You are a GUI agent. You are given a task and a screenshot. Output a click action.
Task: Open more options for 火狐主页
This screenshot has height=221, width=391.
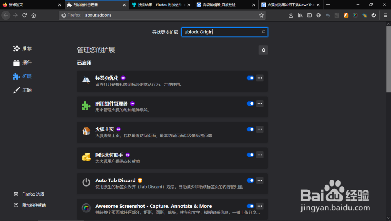click(260, 129)
